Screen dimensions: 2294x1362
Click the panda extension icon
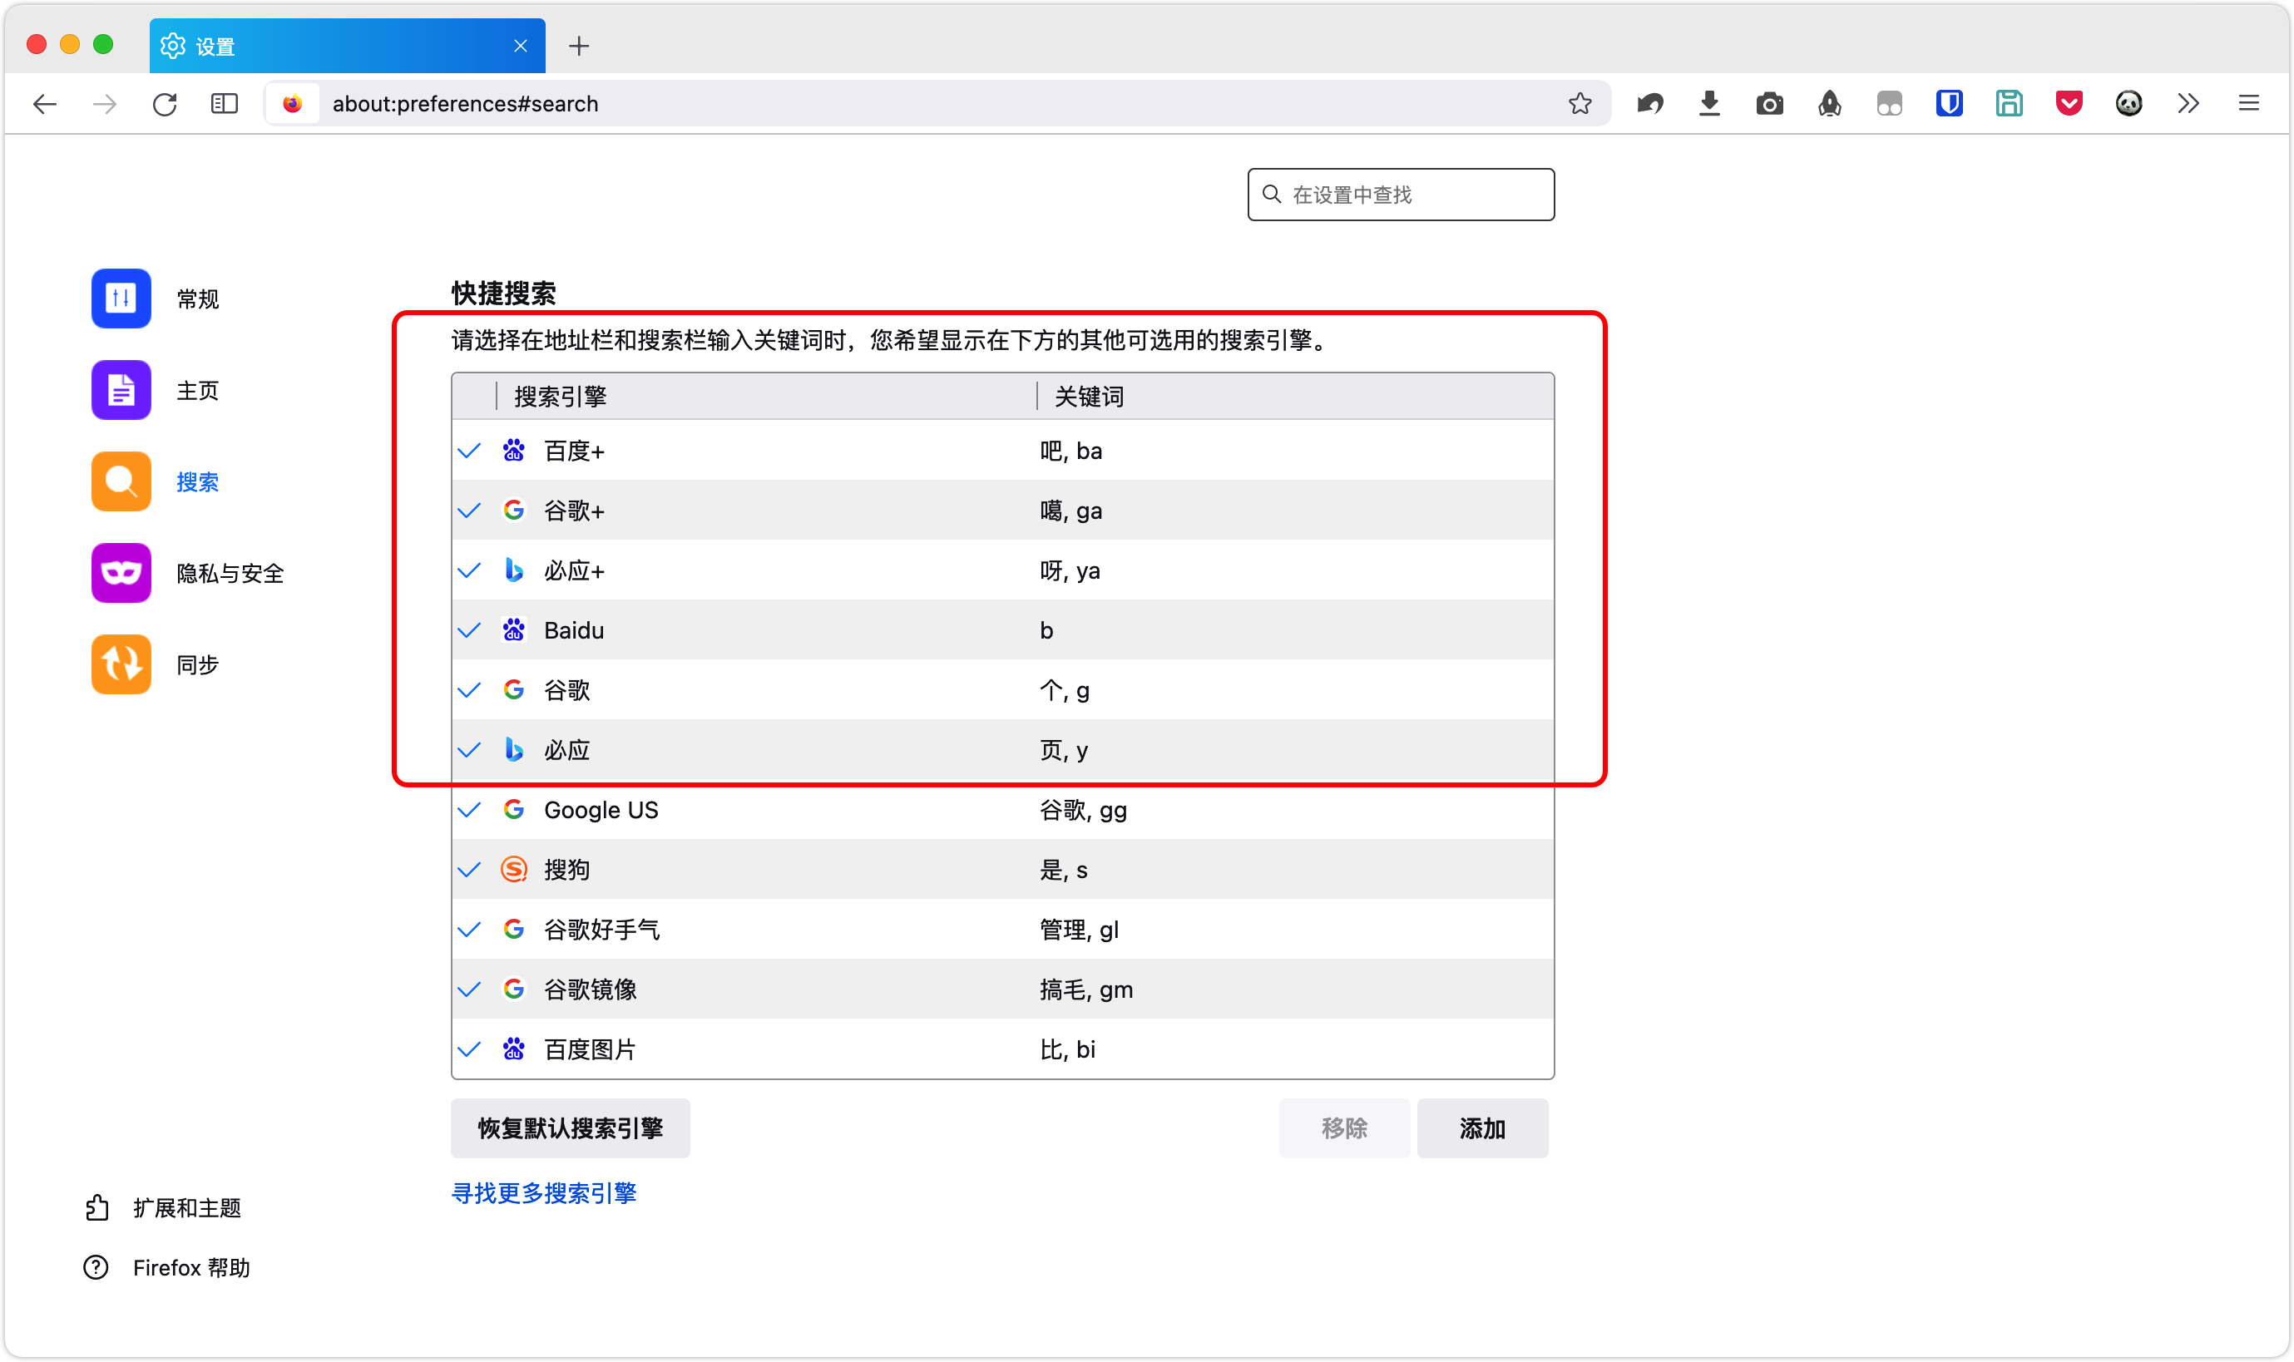[x=2128, y=103]
